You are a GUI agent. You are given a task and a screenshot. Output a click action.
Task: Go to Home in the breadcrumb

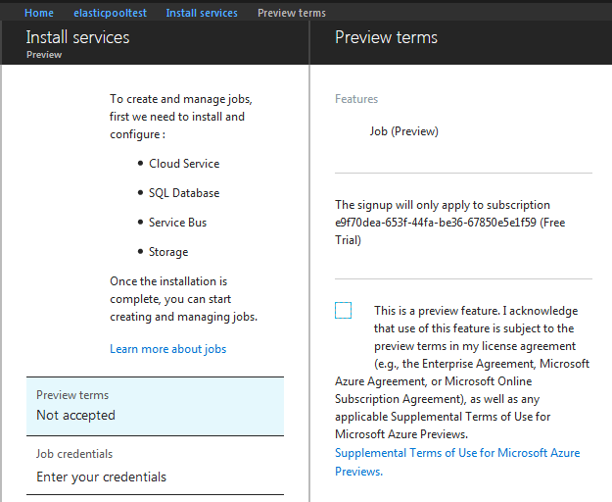point(39,13)
